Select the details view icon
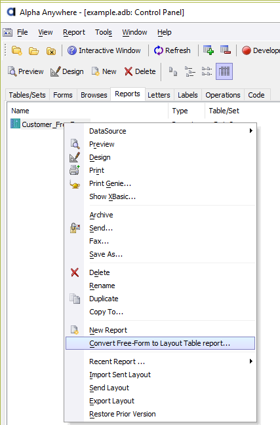This screenshot has height=425, width=280. [224, 71]
